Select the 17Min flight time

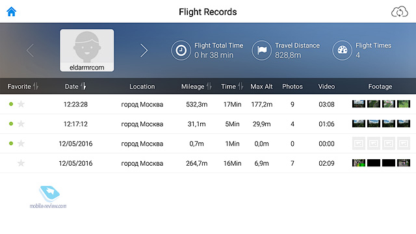(232, 104)
